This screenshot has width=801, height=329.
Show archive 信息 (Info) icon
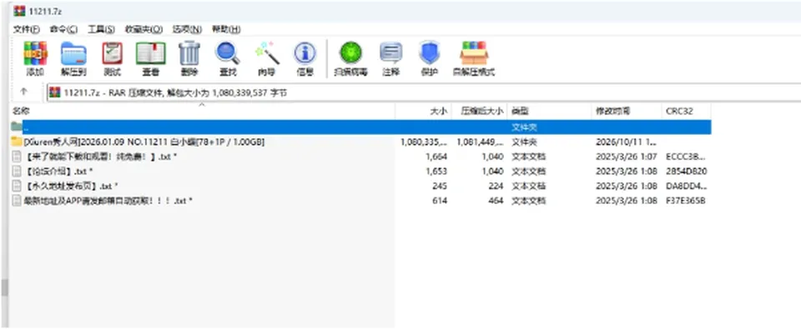point(305,53)
